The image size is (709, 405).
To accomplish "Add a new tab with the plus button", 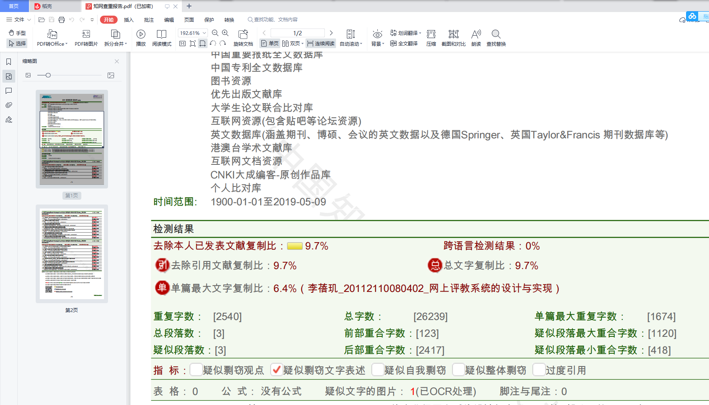I will [x=189, y=6].
